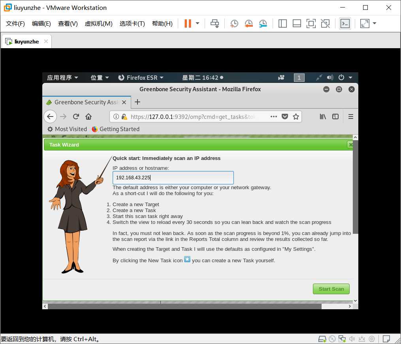Open the VMware snapshot manager
Viewport: 401px width, 344px height.
(x=263, y=24)
